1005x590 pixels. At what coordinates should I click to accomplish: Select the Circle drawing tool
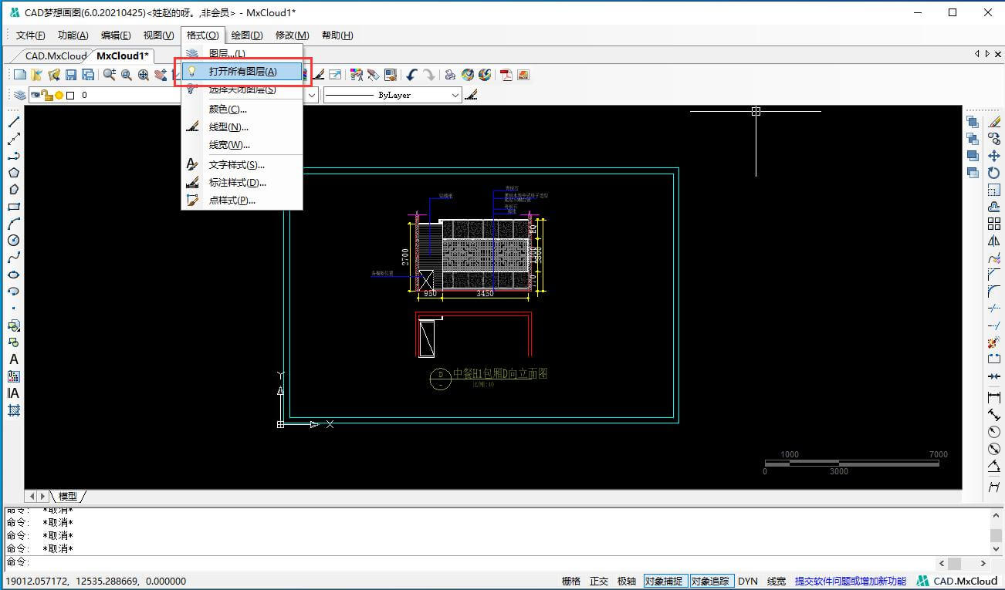click(x=14, y=241)
